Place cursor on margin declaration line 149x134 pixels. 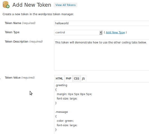(x=74, y=94)
